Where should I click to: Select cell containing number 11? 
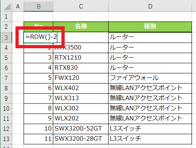[39, 139]
